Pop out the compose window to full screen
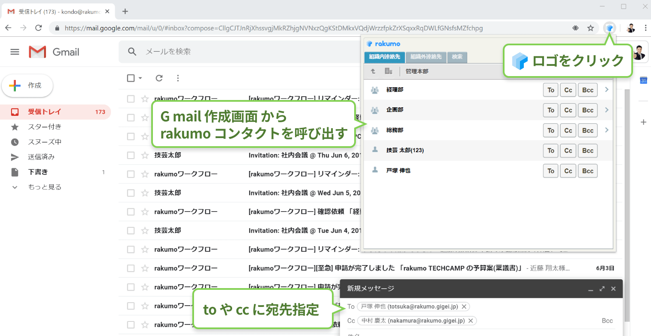Screen dimensions: 651x336 pyautogui.click(x=602, y=289)
